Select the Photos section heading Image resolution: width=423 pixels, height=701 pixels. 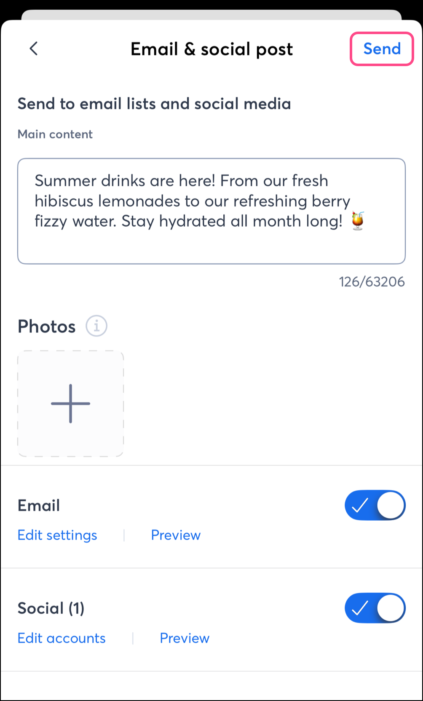(x=47, y=326)
